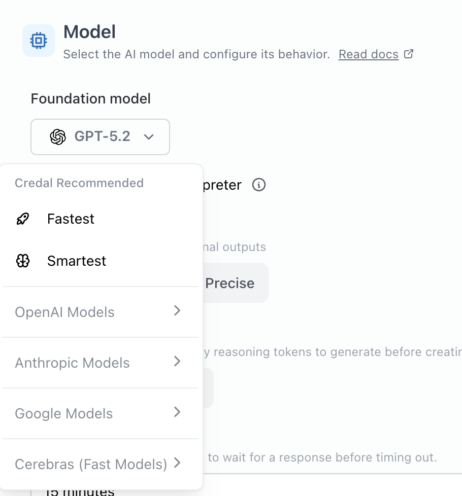Click the Model chip icon

click(39, 41)
